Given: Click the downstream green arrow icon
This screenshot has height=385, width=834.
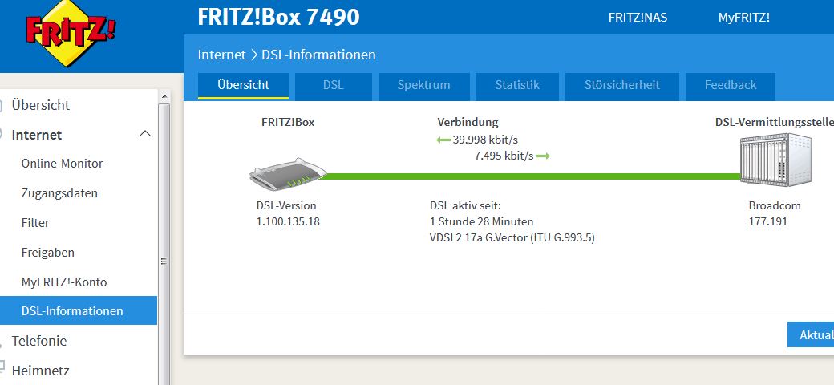Looking at the screenshot, I should point(443,140).
